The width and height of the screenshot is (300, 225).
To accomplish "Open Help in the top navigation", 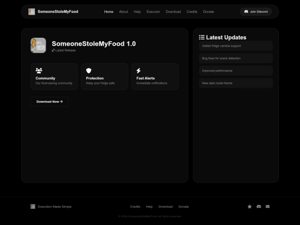I will pyautogui.click(x=137, y=12).
